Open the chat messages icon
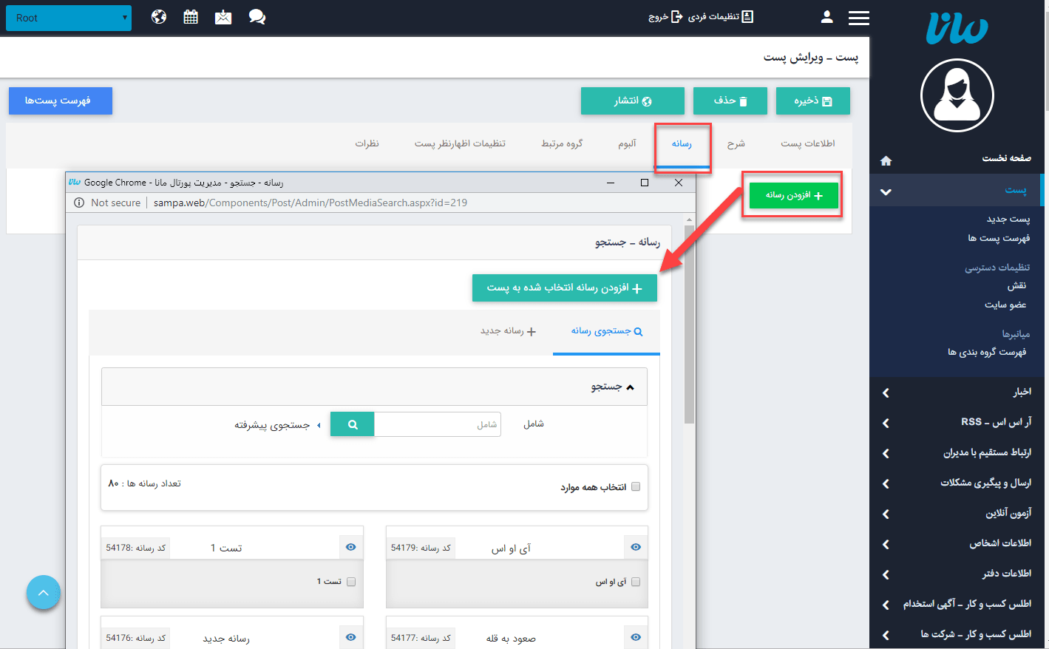The image size is (1049, 649). (x=257, y=17)
